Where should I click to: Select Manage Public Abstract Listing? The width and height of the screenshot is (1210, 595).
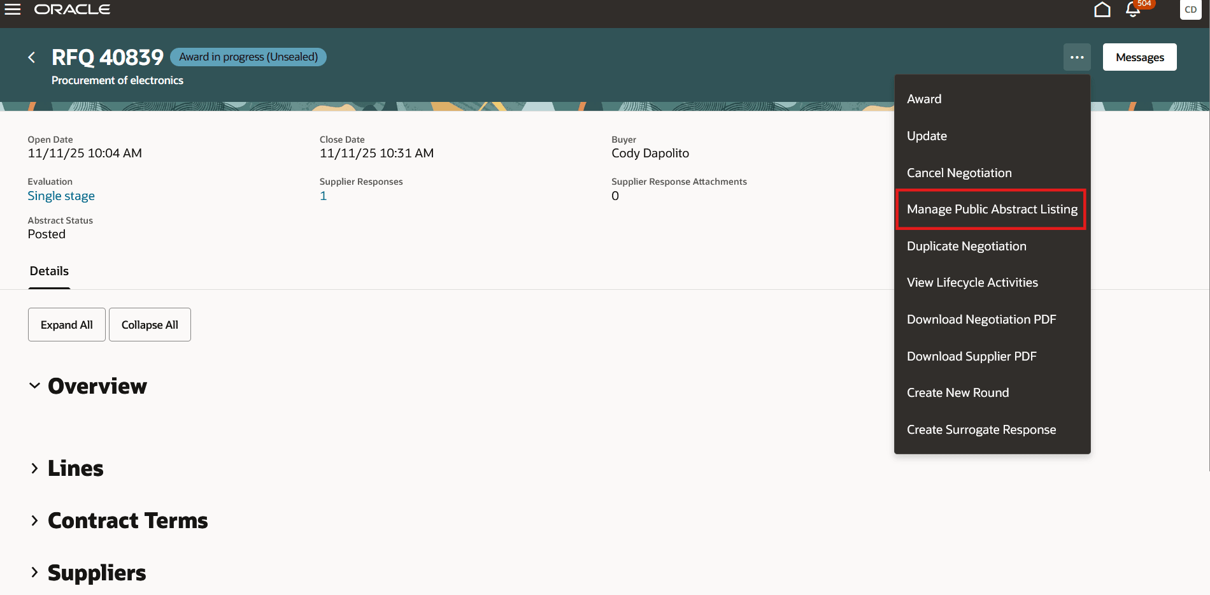pyautogui.click(x=991, y=209)
